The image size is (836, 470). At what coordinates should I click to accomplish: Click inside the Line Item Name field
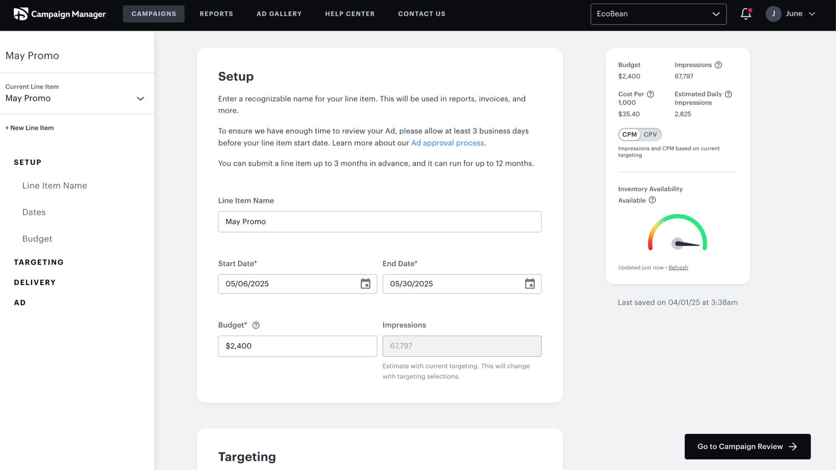380,222
